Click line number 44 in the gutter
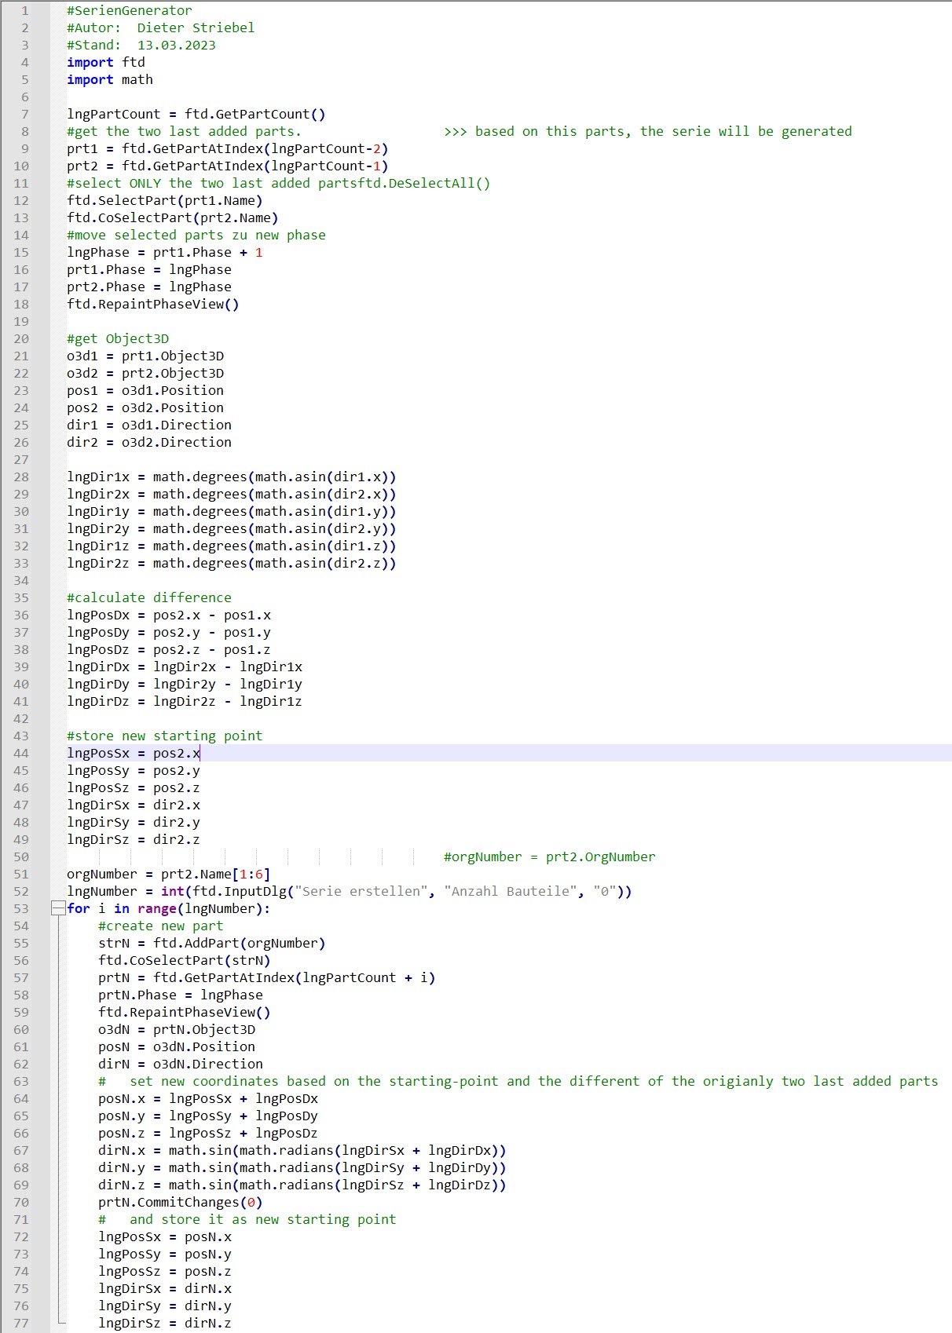The height and width of the screenshot is (1333, 952). [21, 753]
